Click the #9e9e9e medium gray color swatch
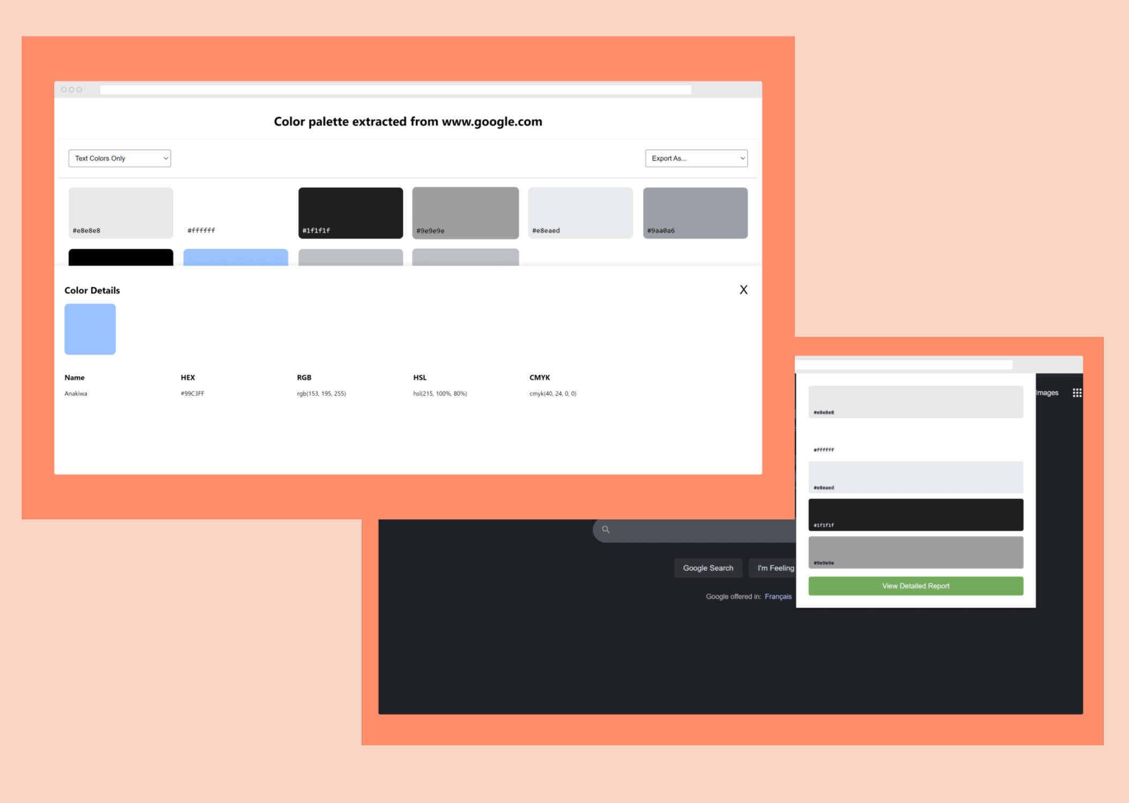Screen dimensions: 1129x803 pyautogui.click(x=465, y=212)
